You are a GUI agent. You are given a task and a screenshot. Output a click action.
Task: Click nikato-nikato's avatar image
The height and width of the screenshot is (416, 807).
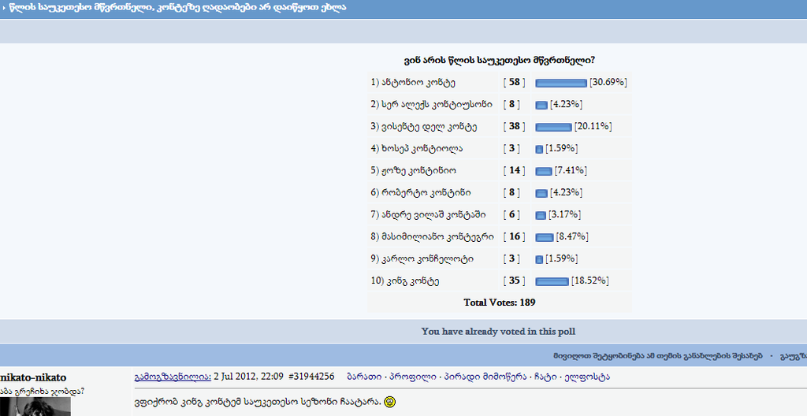tap(35, 407)
